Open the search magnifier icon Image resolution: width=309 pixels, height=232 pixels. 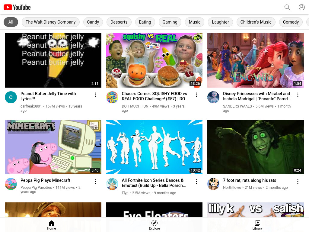[287, 7]
